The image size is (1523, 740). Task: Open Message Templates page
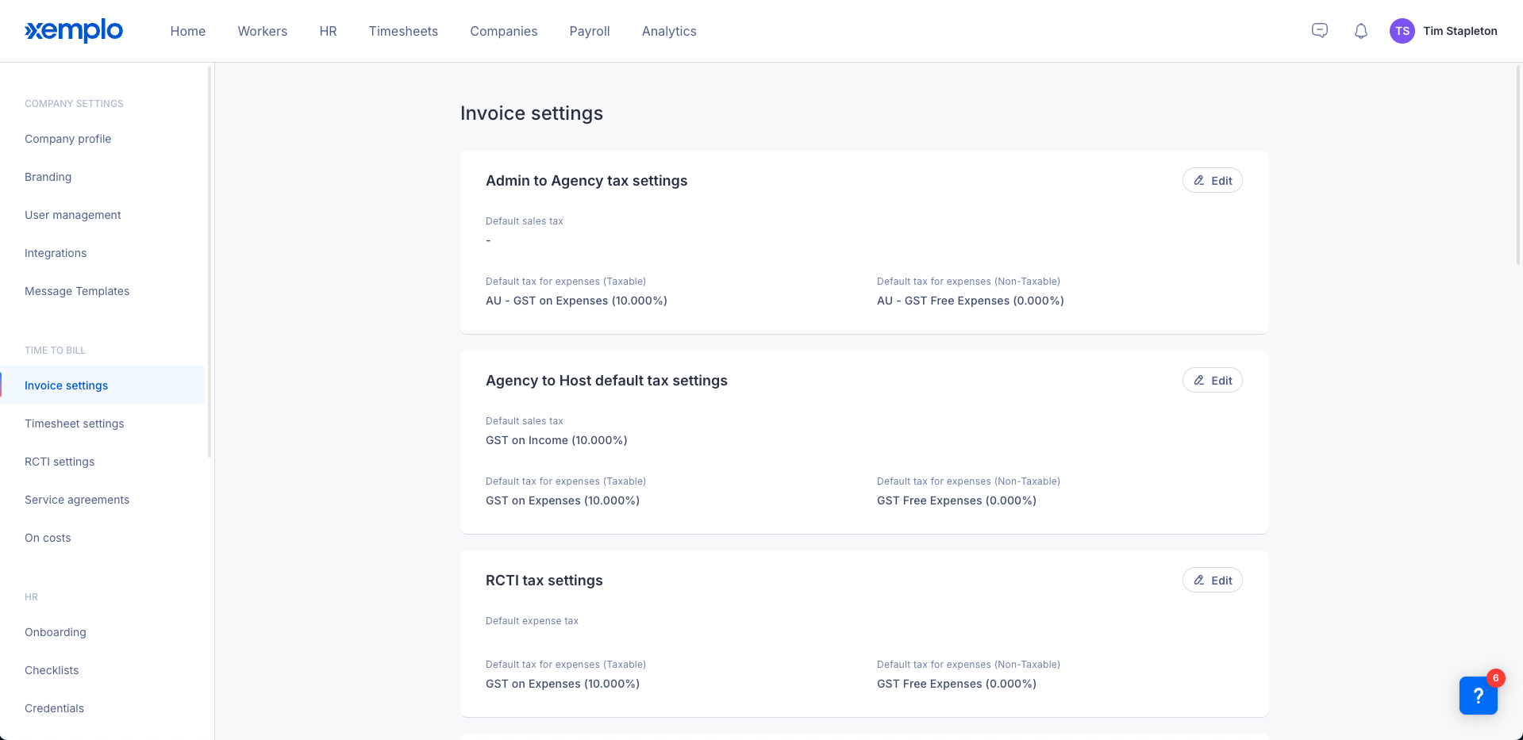[x=76, y=291]
